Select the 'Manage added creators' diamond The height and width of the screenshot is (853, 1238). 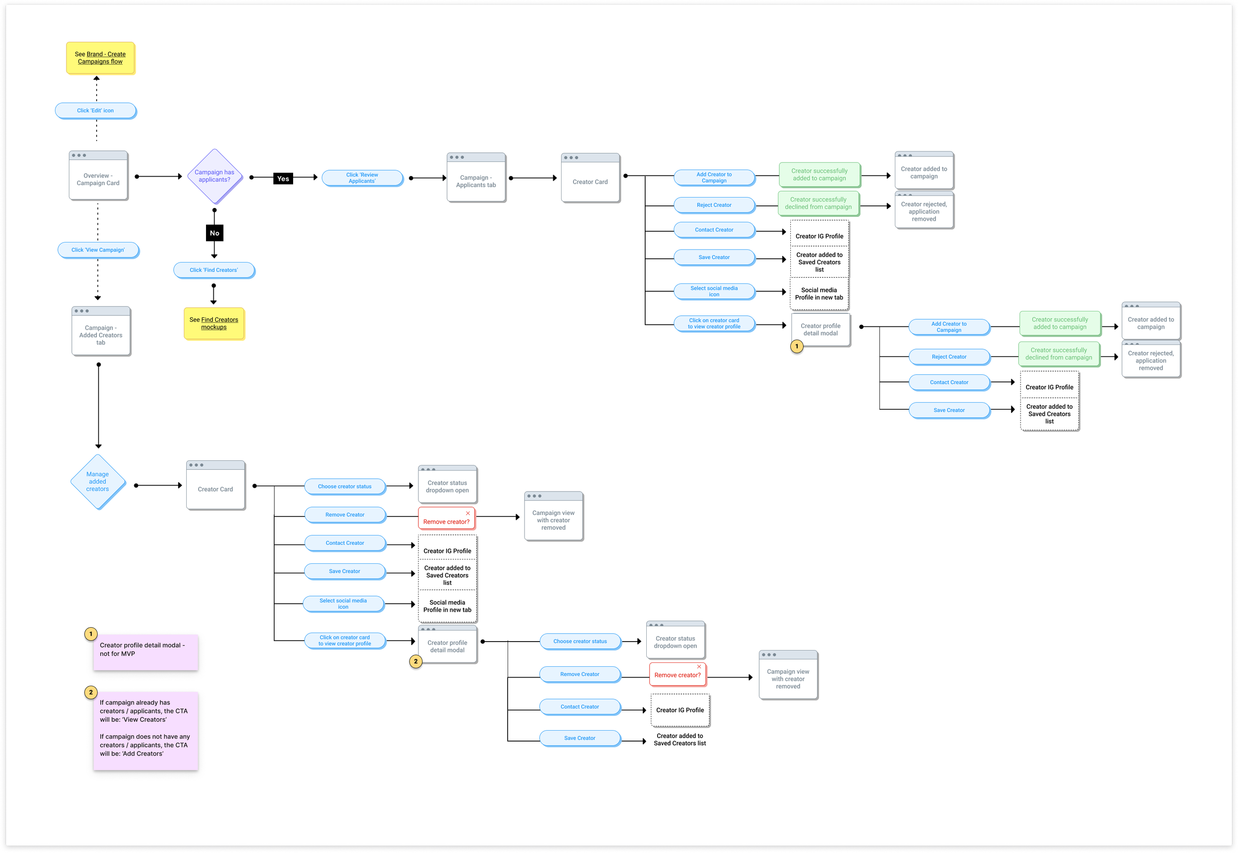(x=98, y=481)
